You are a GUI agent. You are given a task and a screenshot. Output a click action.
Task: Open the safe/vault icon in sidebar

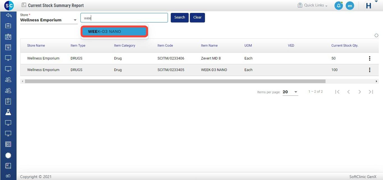click(8, 144)
